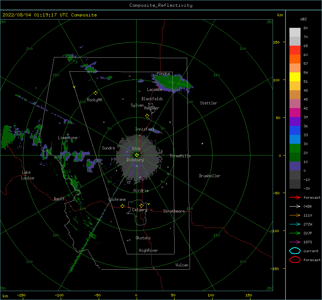The height and width of the screenshot is (300, 322).
Task: Click the 2022/08/04 01:19:17 UTC timestamp
Action: [x=49, y=15]
